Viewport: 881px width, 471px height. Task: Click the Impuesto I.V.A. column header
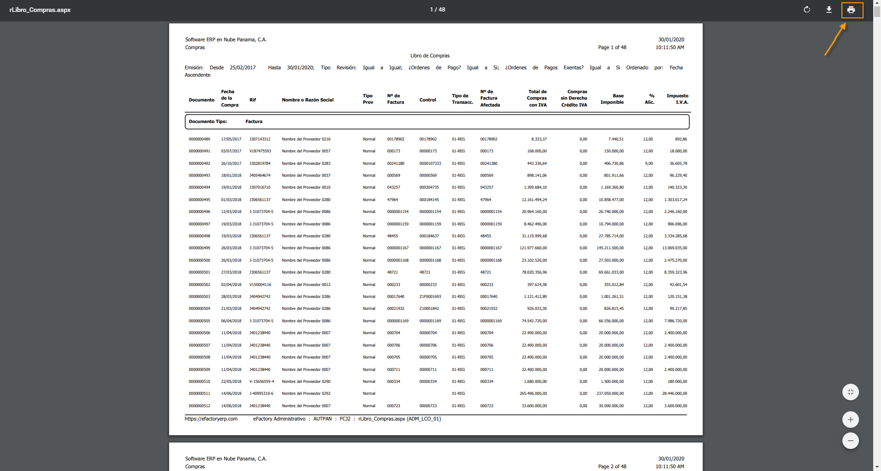pos(677,99)
